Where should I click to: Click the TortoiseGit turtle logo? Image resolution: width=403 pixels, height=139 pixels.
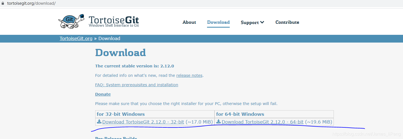(71, 21)
